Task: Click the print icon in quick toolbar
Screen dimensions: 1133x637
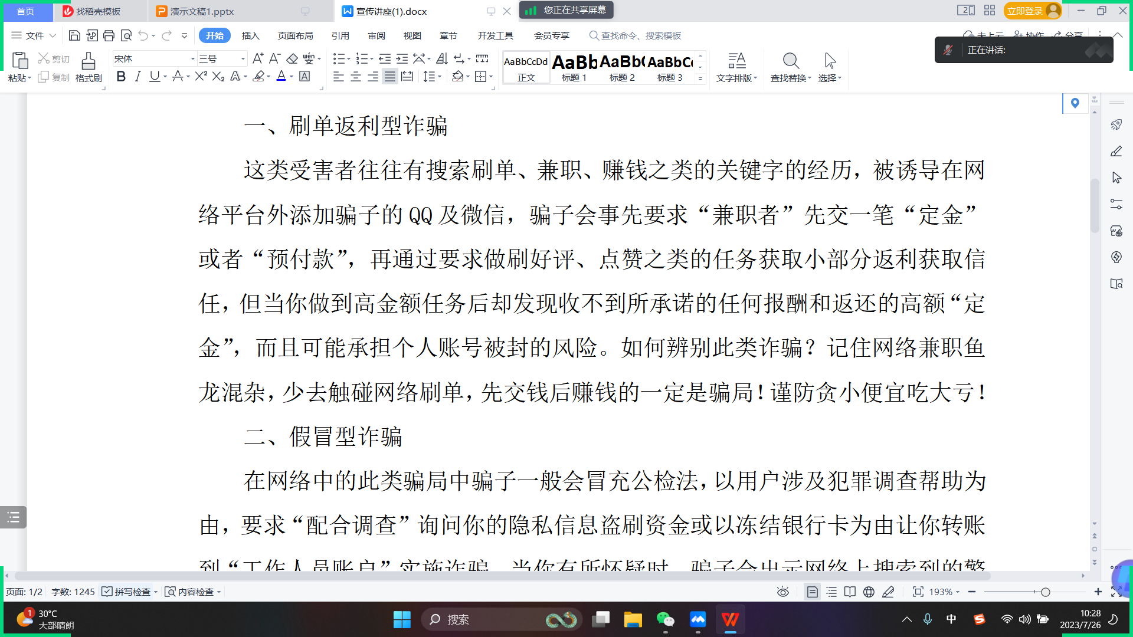Action: 109,36
